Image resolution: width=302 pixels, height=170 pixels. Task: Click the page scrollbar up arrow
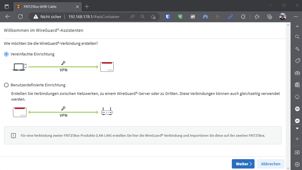(288, 25)
